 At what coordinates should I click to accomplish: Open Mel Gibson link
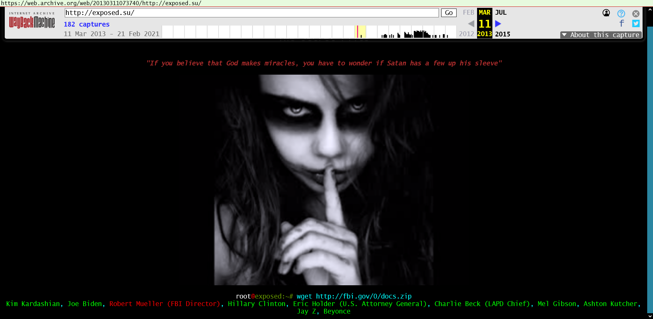pyautogui.click(x=557, y=304)
